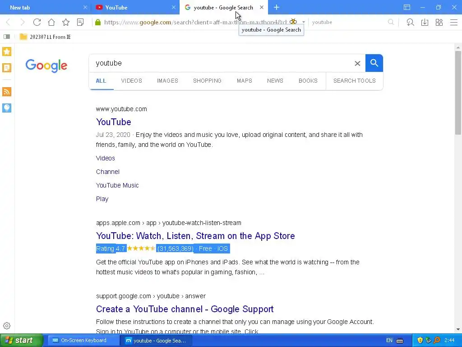The height and width of the screenshot is (347, 462).
Task: Switch to the New tab tab
Action: click(45, 7)
